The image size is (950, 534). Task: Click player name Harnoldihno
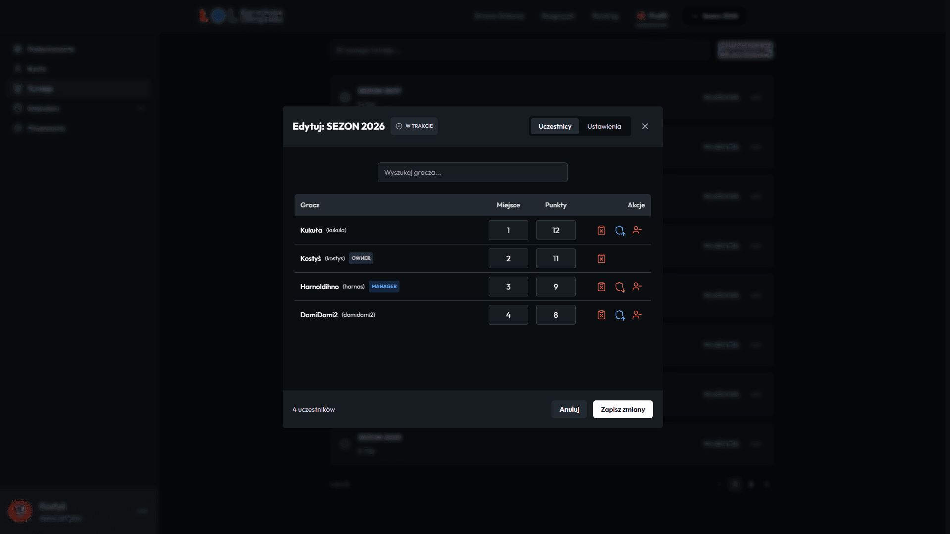[319, 287]
